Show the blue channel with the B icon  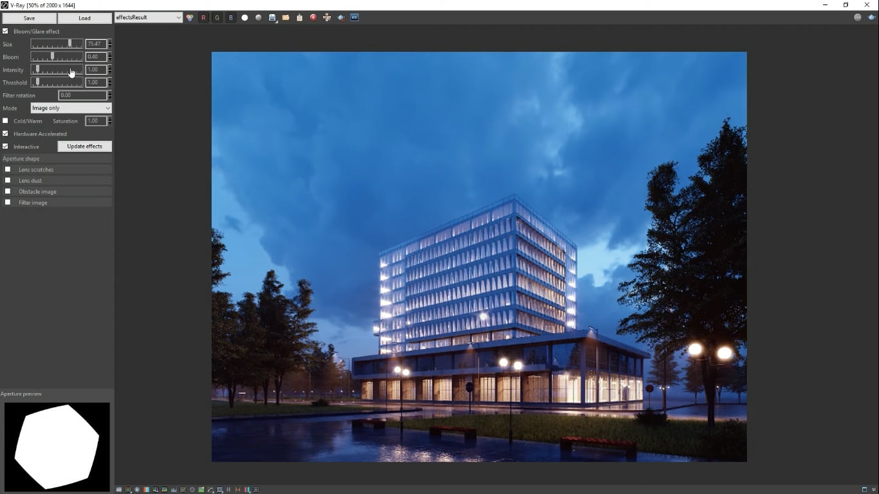tap(230, 17)
